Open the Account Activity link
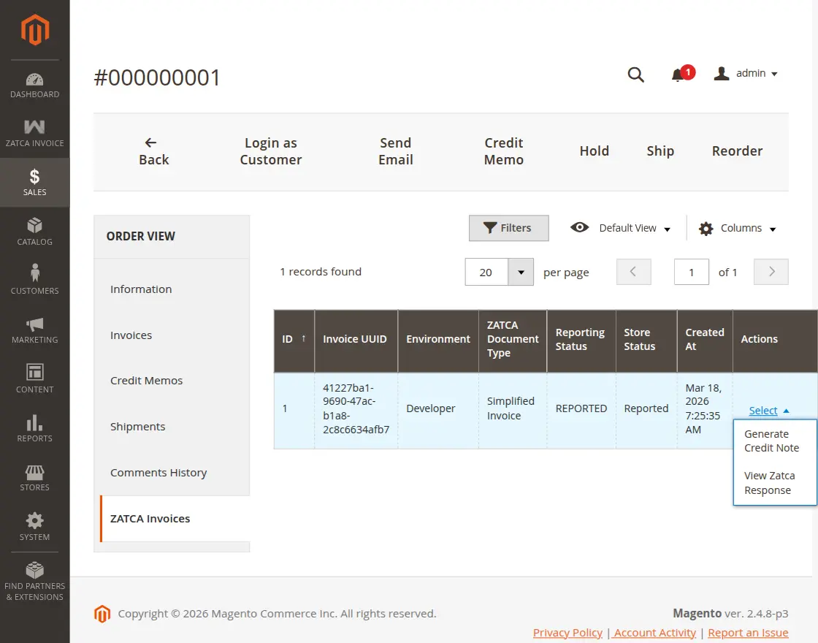The width and height of the screenshot is (818, 643). (x=654, y=633)
